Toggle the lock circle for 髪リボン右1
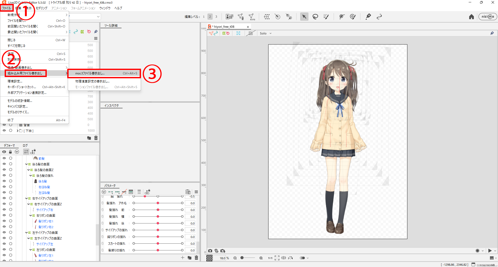 tap(11, 221)
